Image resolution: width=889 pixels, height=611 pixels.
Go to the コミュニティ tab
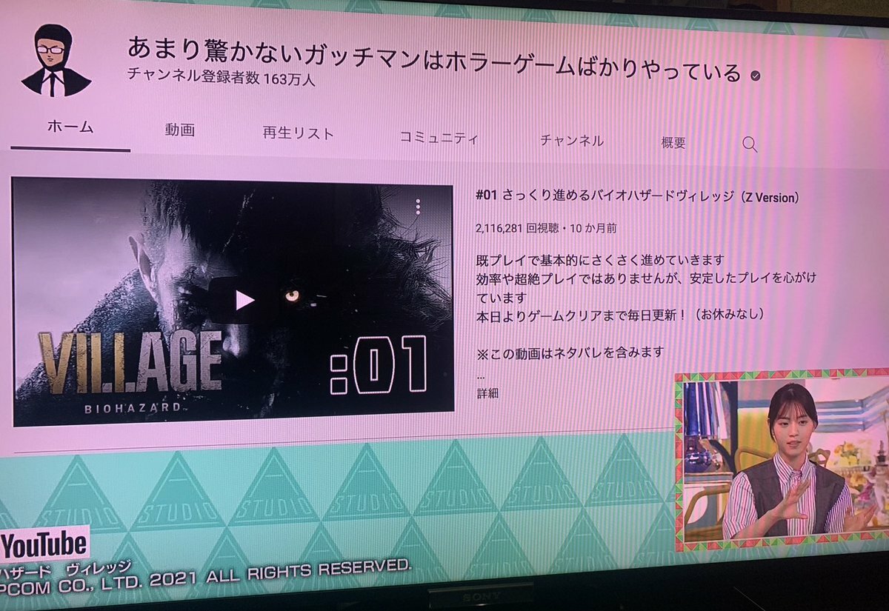pyautogui.click(x=439, y=137)
